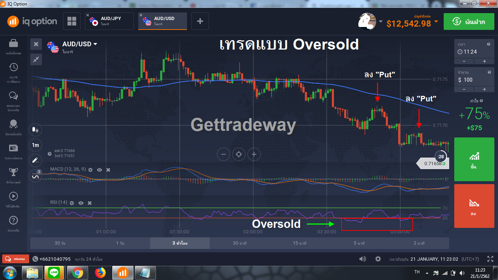Screen dimensions: 498x280
Task: Switch to the AUD/USD tab
Action: tap(163, 21)
